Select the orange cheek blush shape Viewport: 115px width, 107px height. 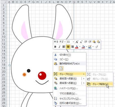24,75
